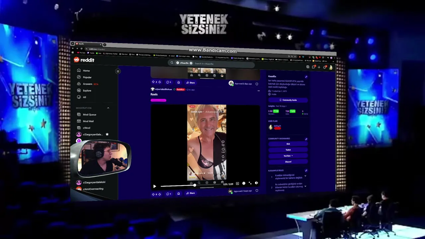Open the Reels post overflow menu
This screenshot has width=425, height=239.
point(258,91)
